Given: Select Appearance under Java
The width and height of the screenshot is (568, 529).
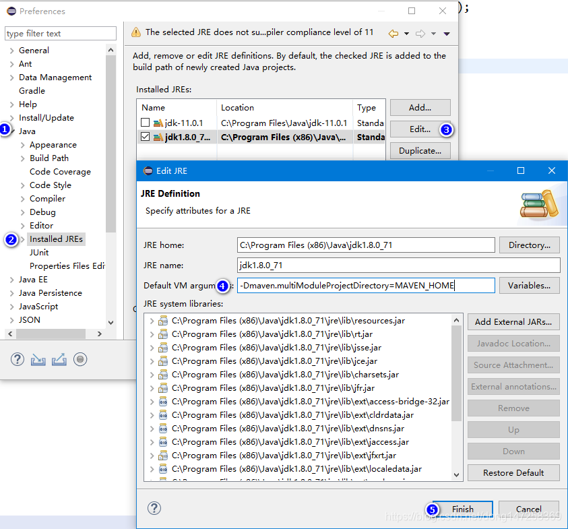Looking at the screenshot, I should (53, 145).
